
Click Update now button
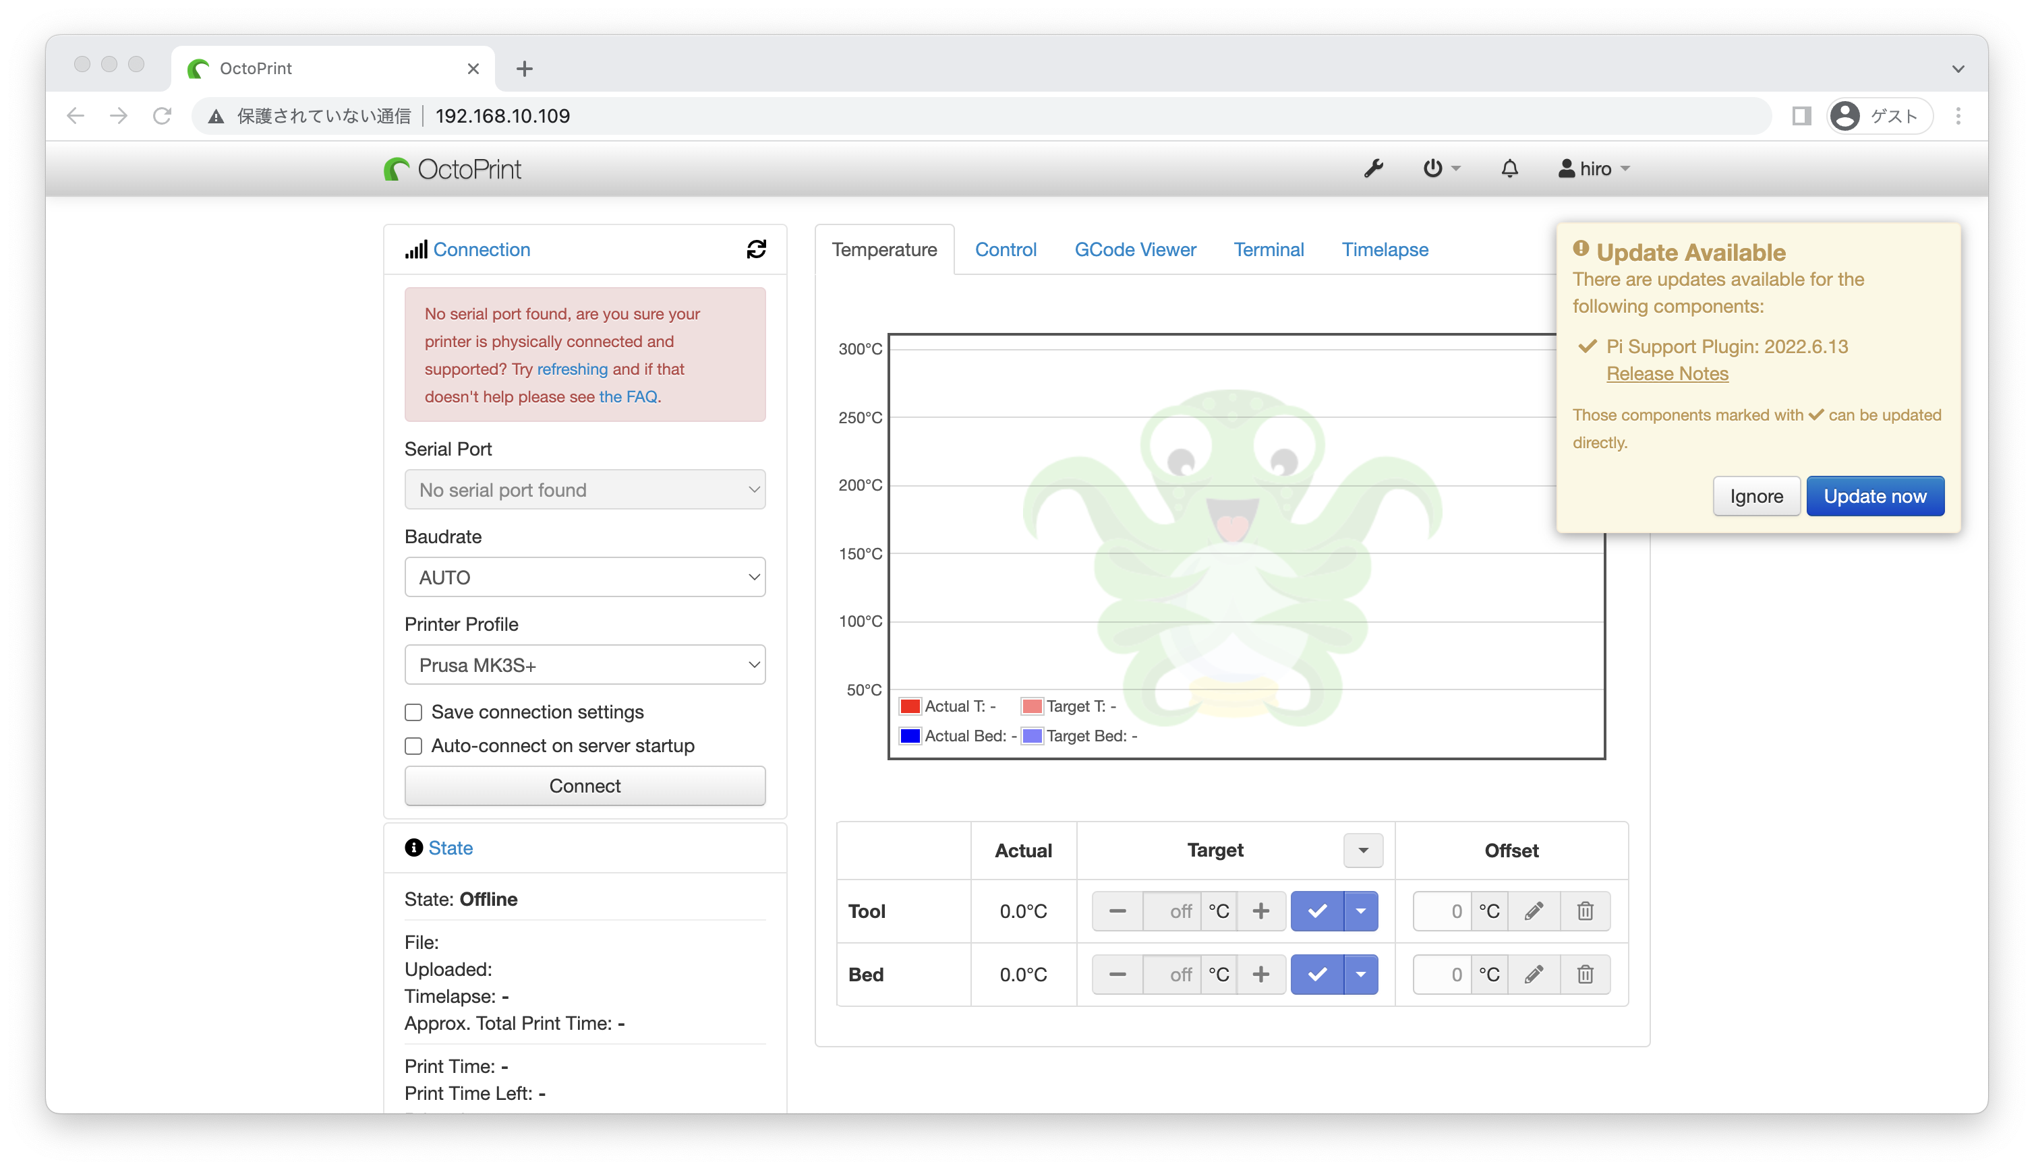(x=1875, y=496)
